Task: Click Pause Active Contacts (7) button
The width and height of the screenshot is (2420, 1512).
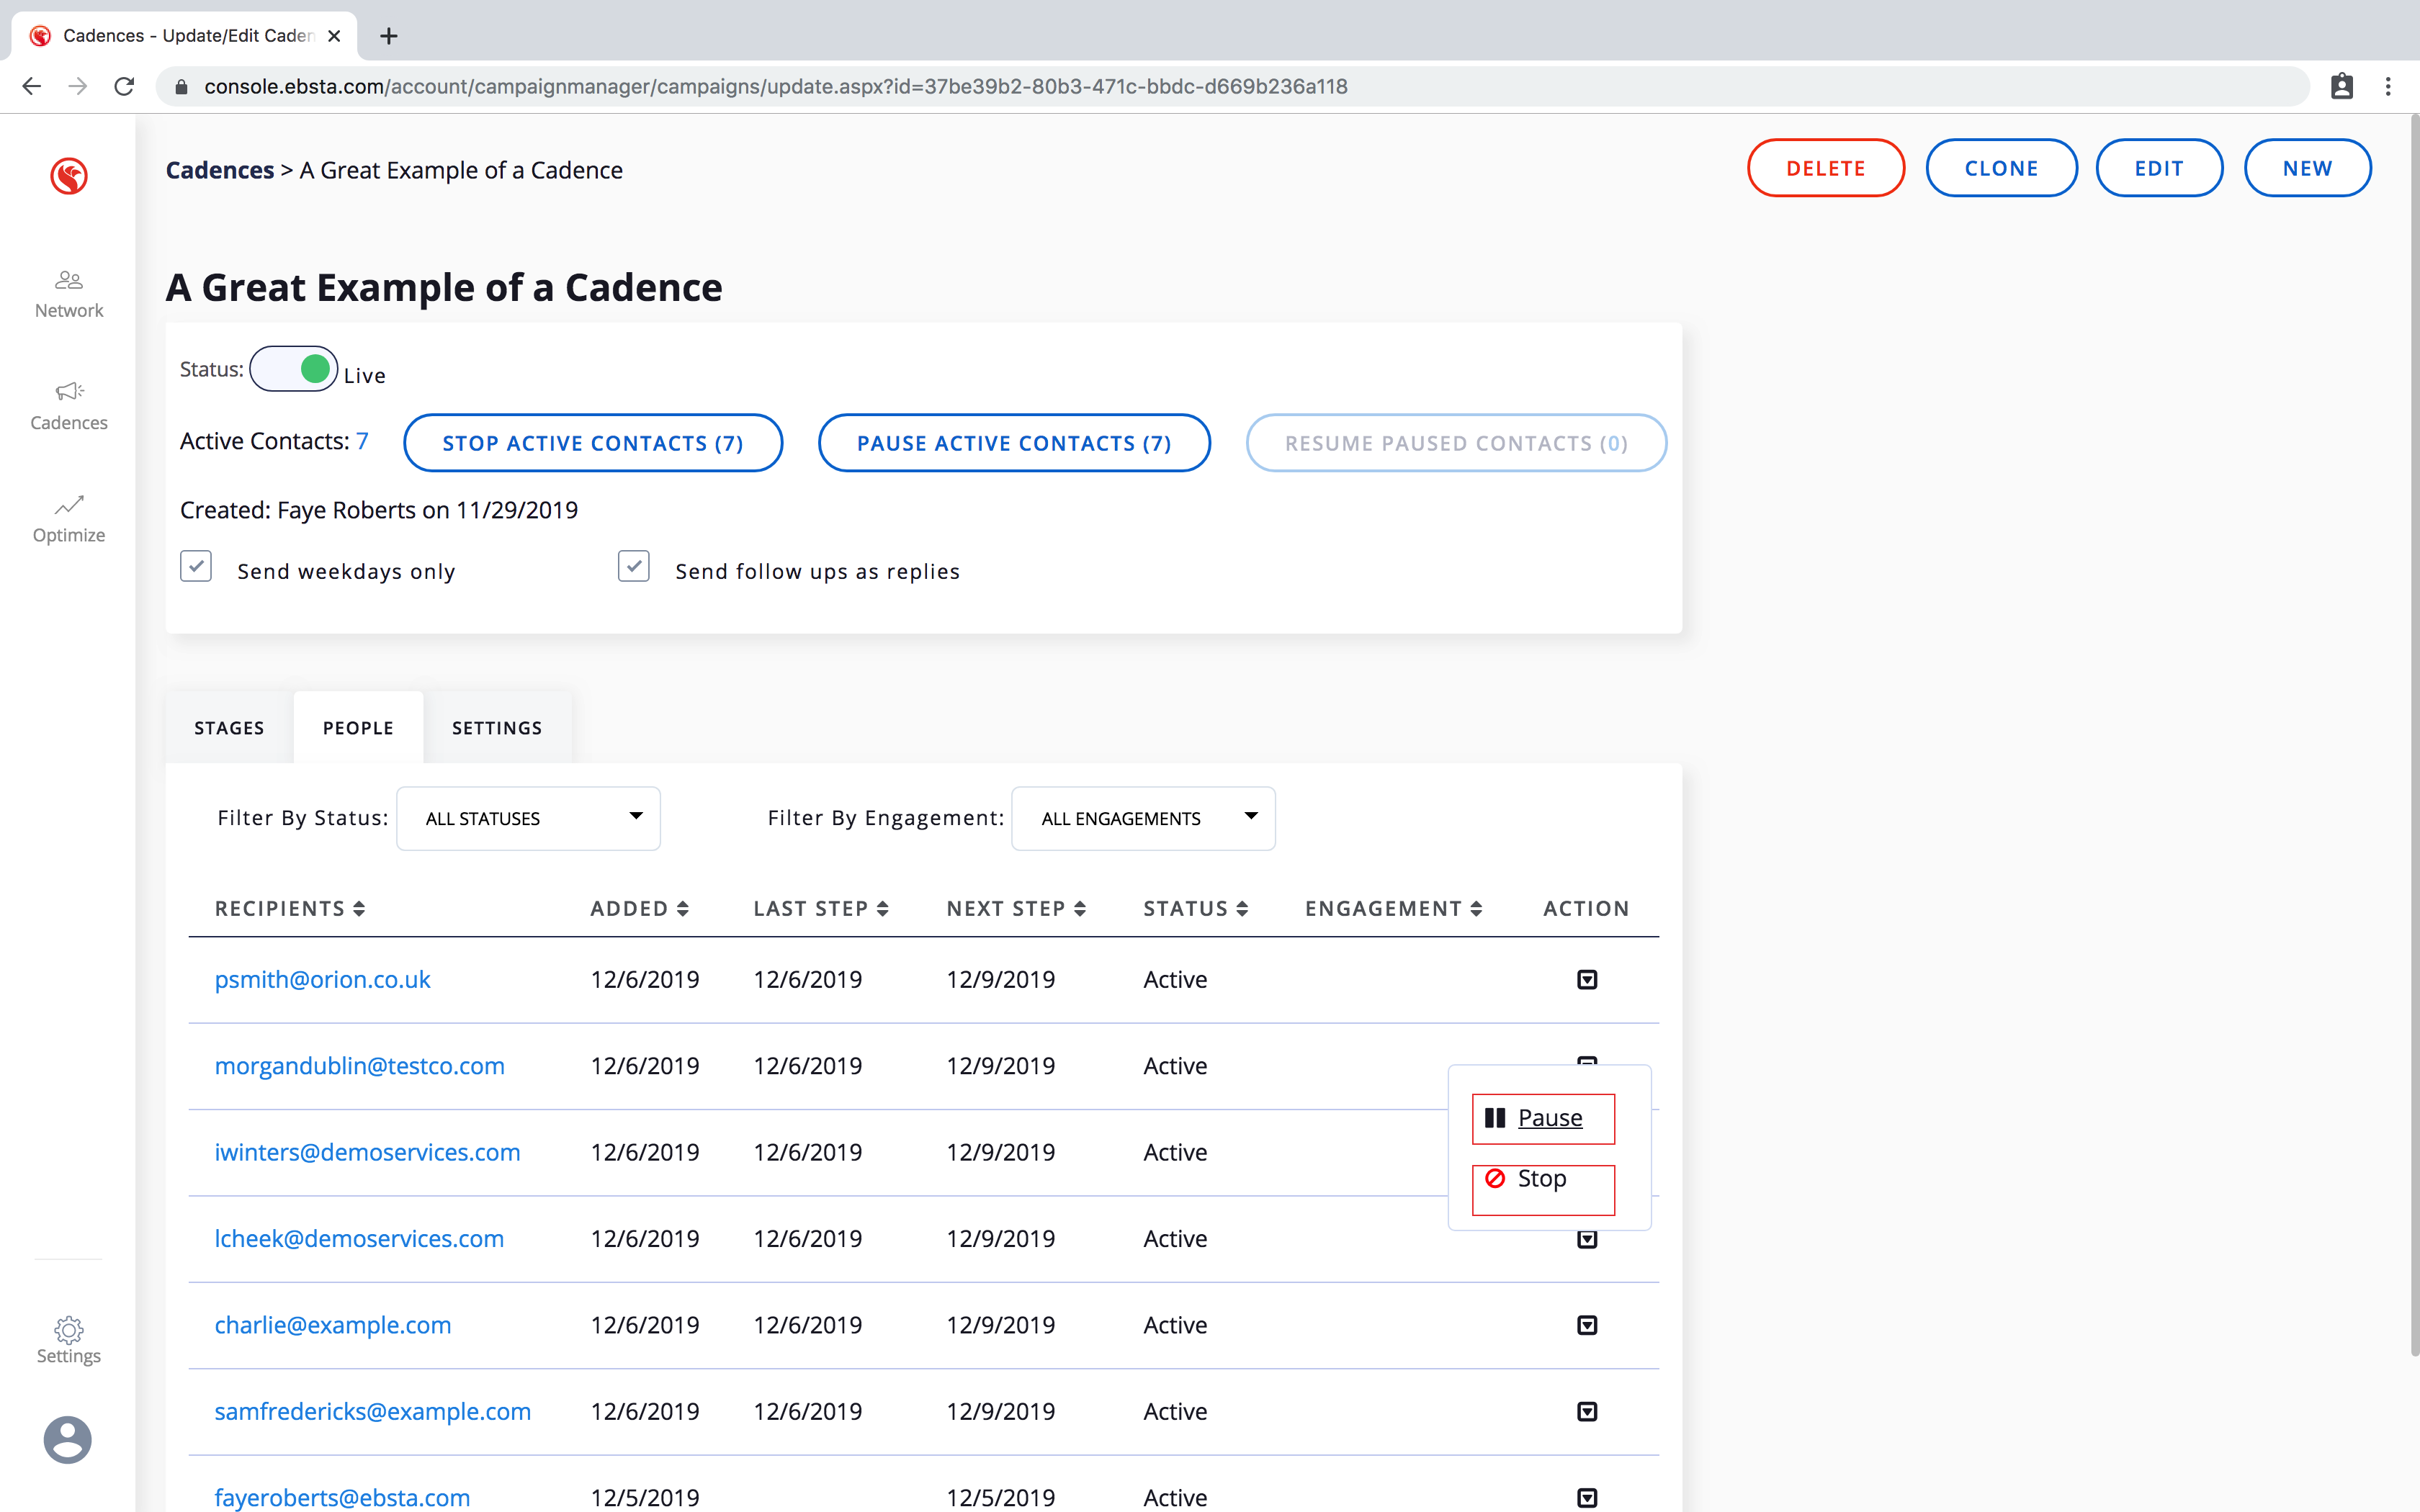Action: point(1014,443)
